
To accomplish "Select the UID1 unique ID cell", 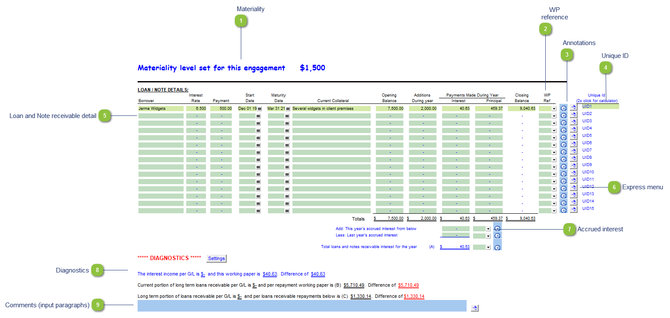I will (600, 106).
